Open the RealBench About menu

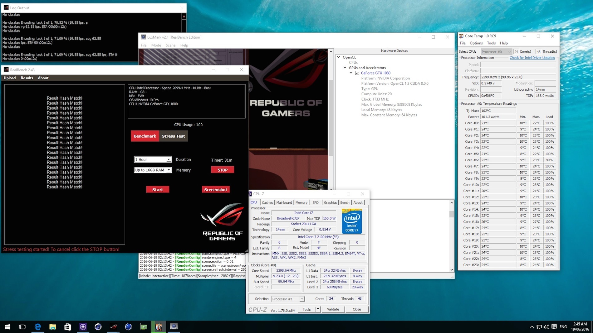pyautogui.click(x=43, y=78)
